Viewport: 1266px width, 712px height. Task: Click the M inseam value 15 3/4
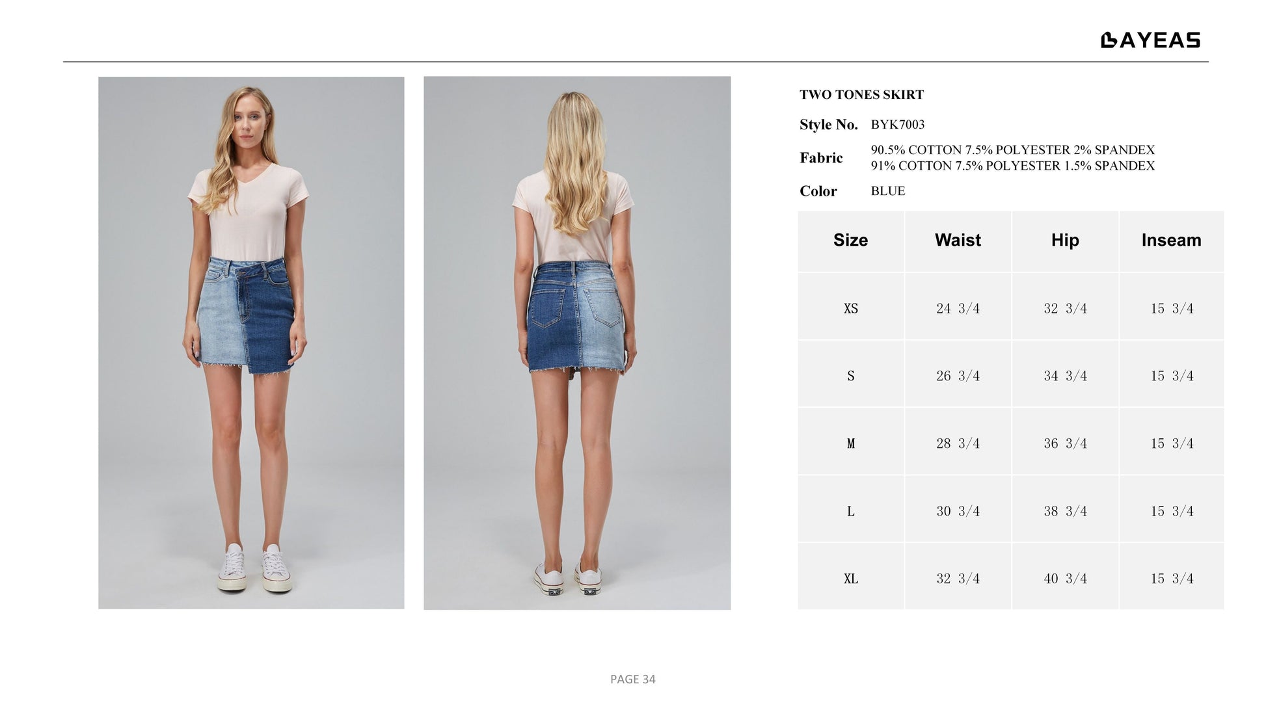pos(1172,444)
